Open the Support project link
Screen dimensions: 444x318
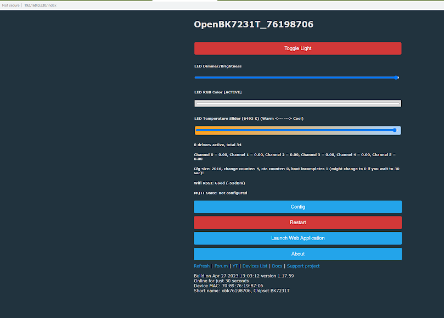[x=303, y=266]
